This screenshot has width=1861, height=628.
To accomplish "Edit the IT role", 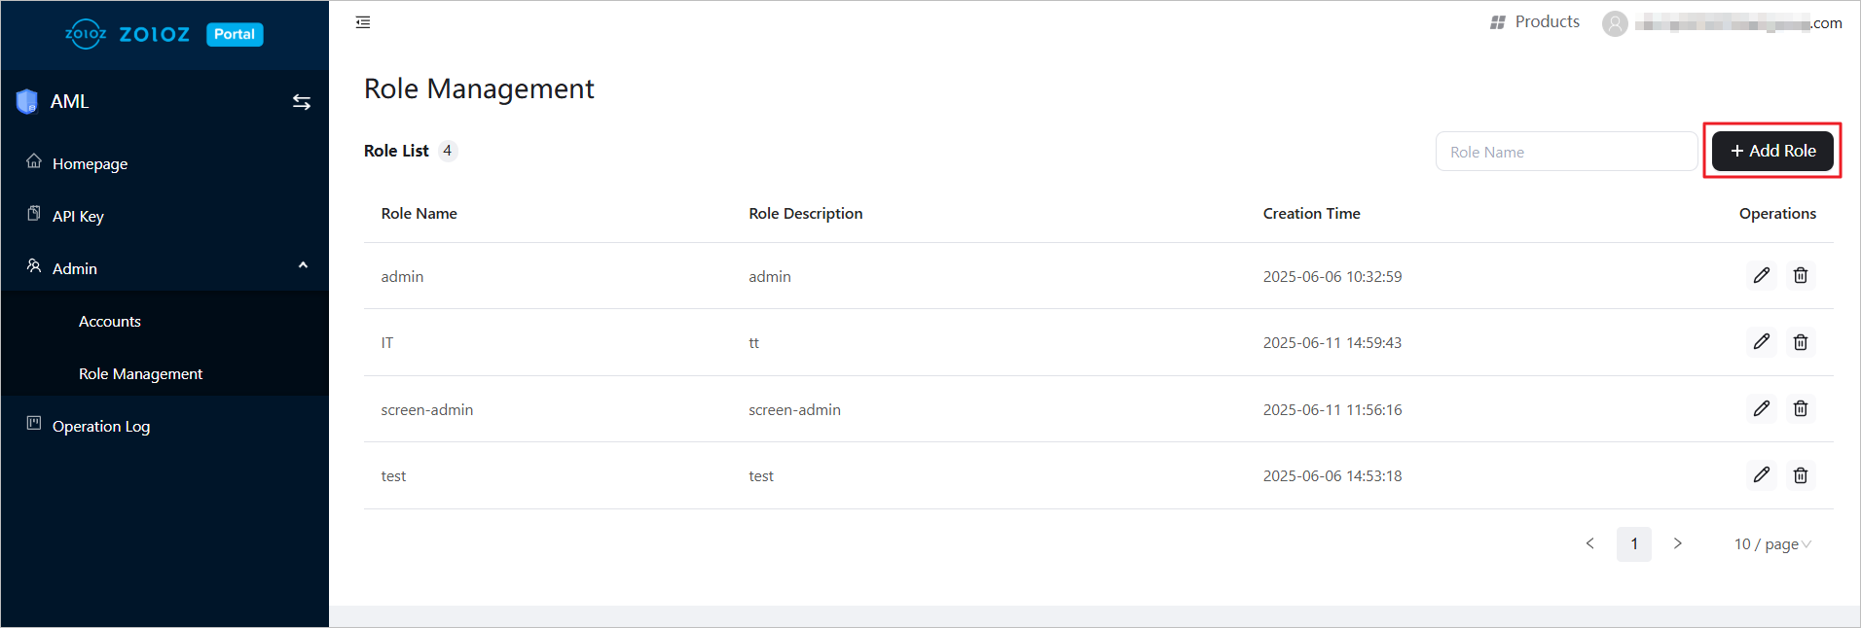I will pos(1761,342).
